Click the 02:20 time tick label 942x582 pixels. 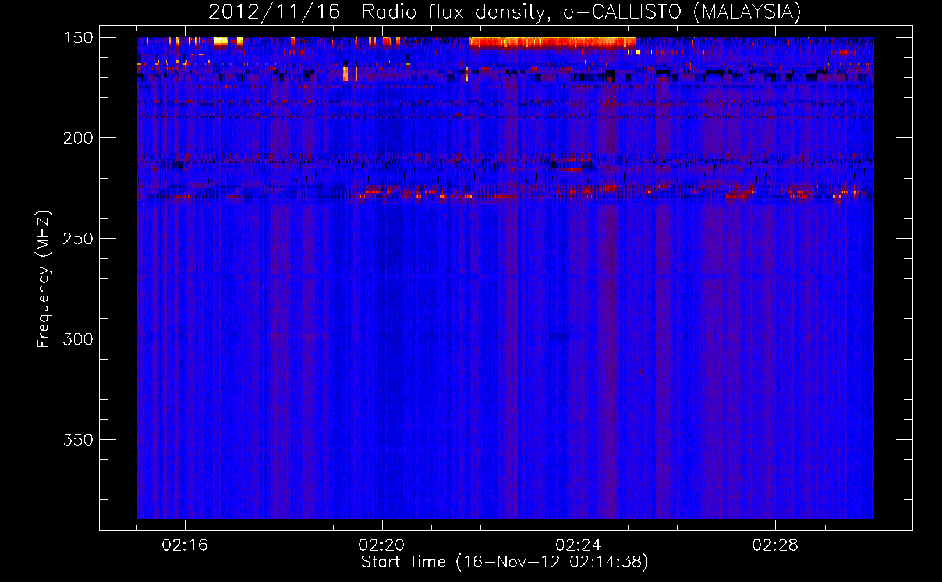382,545
